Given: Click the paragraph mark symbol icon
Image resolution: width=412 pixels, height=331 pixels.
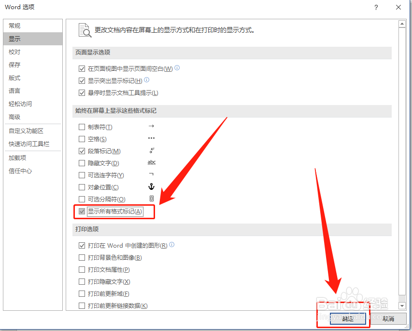Looking at the screenshot, I should tap(152, 150).
